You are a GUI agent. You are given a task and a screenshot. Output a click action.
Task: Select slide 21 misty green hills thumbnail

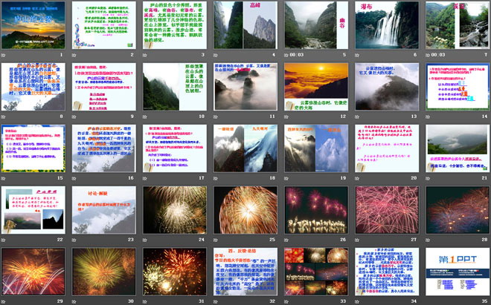pyautogui.click(x=458, y=148)
